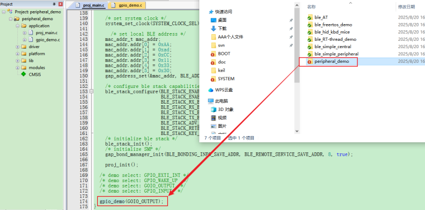Expand the driver folder node
This screenshot has height=210, width=425.
pos(18,46)
